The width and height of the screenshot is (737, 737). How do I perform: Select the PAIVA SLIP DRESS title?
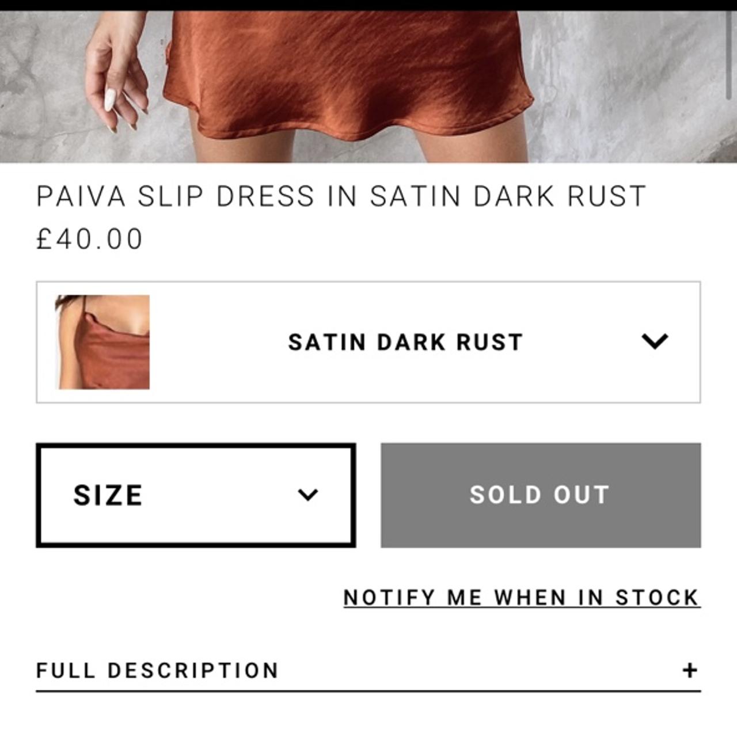point(342,196)
